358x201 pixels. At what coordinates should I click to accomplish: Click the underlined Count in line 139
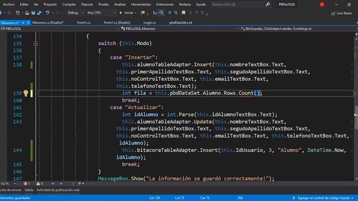point(246,93)
